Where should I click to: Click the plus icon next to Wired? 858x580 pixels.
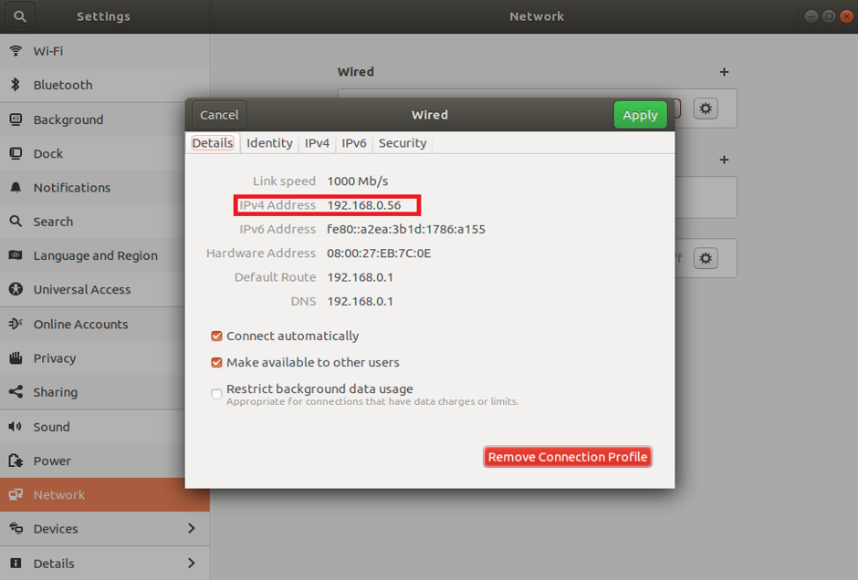pos(724,72)
